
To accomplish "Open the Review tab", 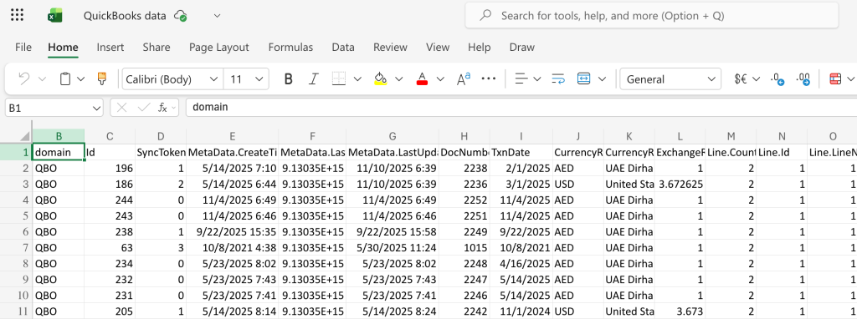I will [390, 48].
